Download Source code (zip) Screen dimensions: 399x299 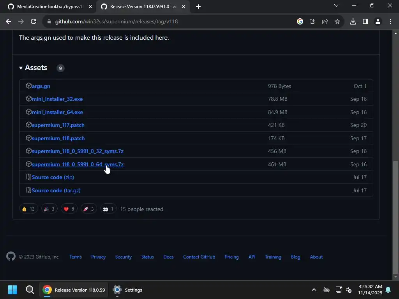[53, 177]
